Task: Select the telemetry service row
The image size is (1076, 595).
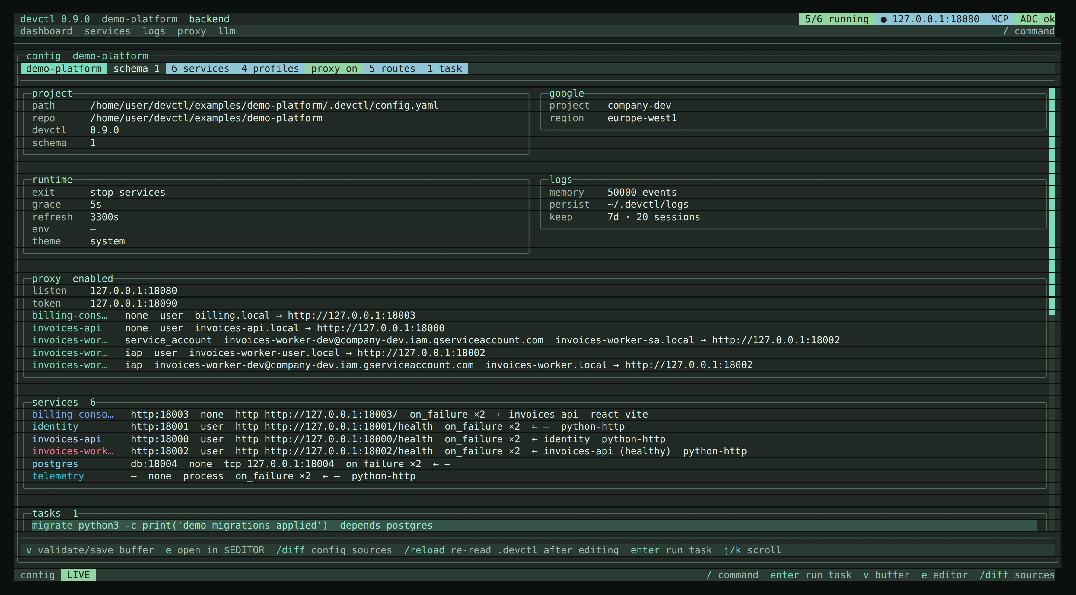Action: (535, 476)
